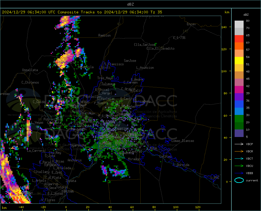
Task: Click the 'Anchoris' map label
Action: [x=75, y=160]
